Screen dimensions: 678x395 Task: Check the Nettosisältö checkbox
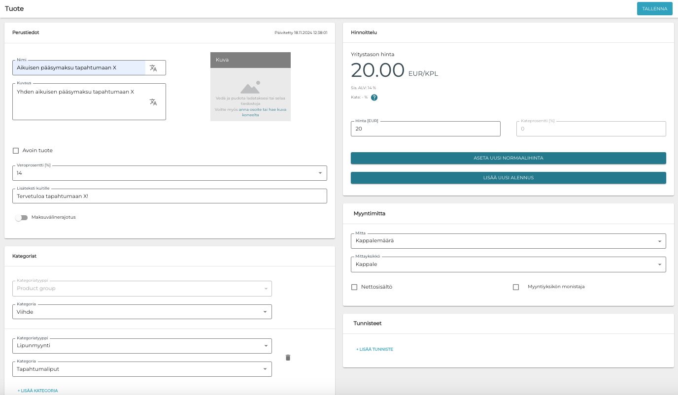coord(354,287)
